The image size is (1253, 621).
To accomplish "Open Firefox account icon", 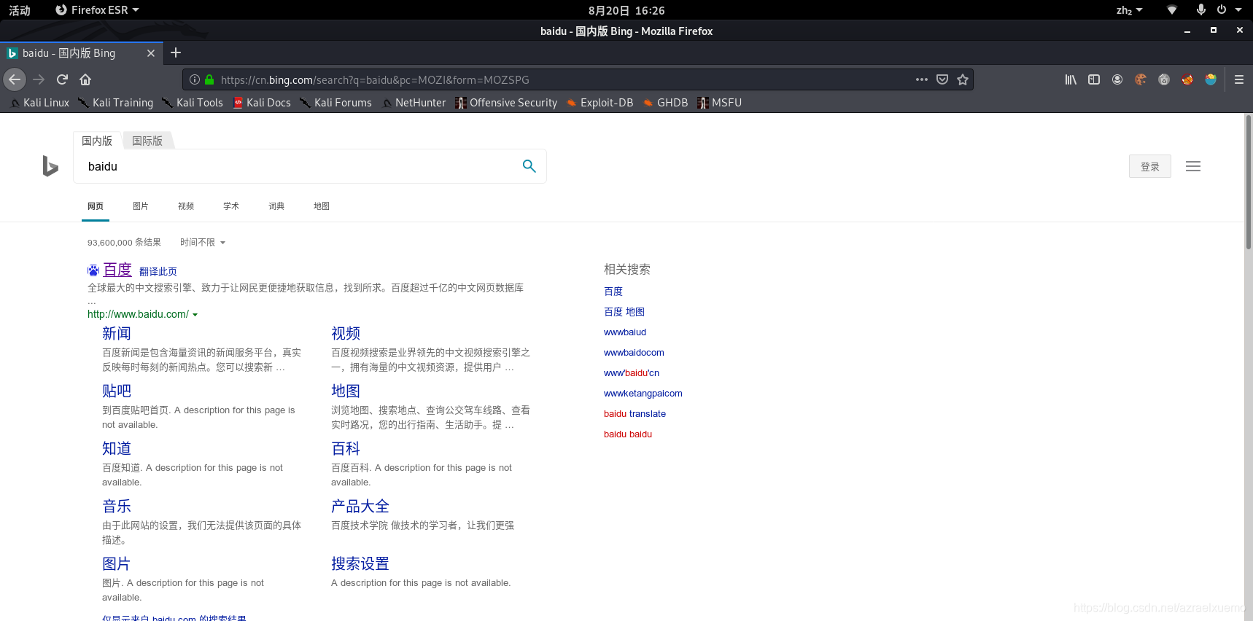I will click(1117, 79).
